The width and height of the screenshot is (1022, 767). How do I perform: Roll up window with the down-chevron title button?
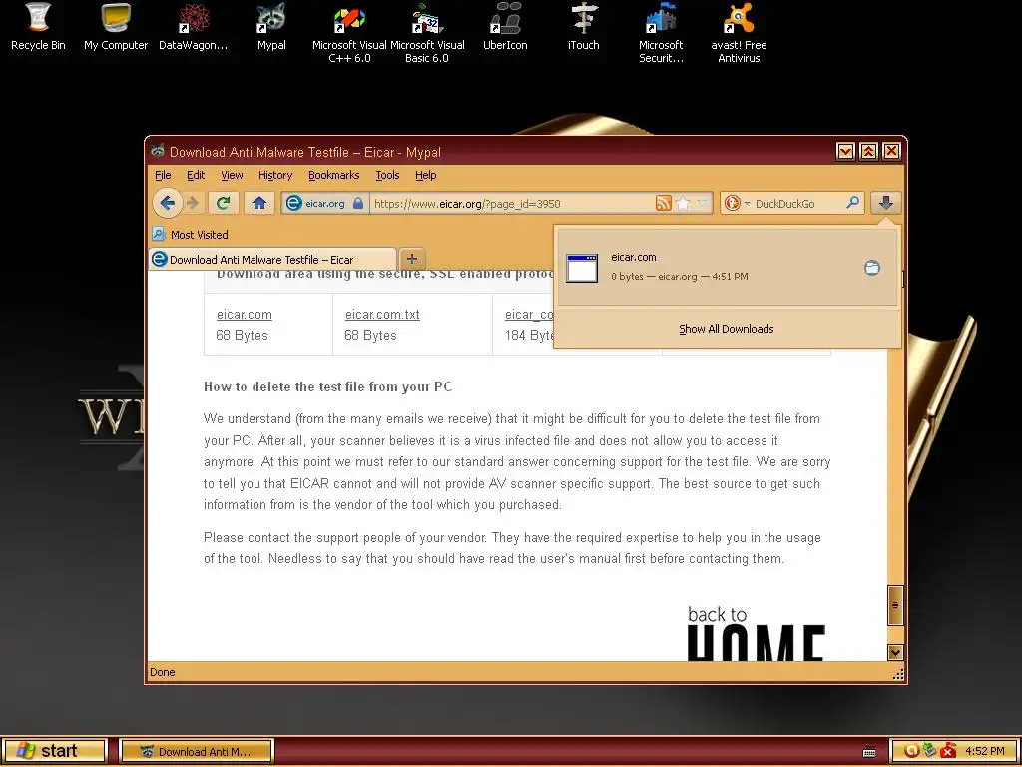[x=845, y=152]
